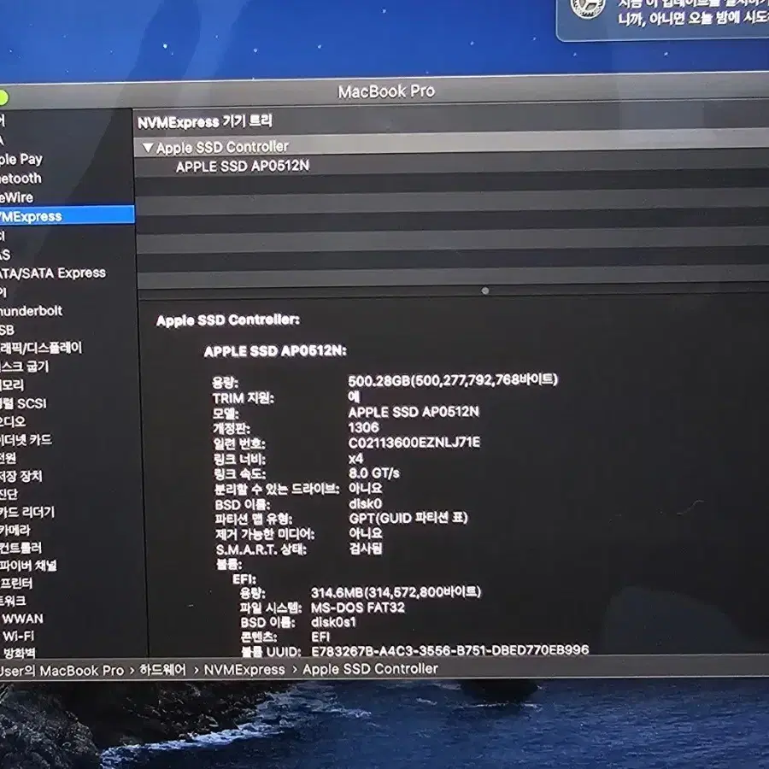Viewport: 769px width, 769px height.
Task: Click the MacBook Pro window title
Action: (386, 91)
